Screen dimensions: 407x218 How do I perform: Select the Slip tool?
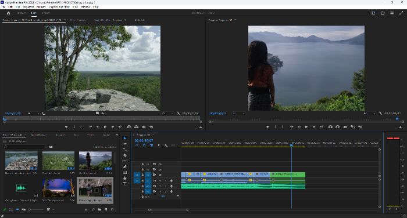tap(125, 161)
